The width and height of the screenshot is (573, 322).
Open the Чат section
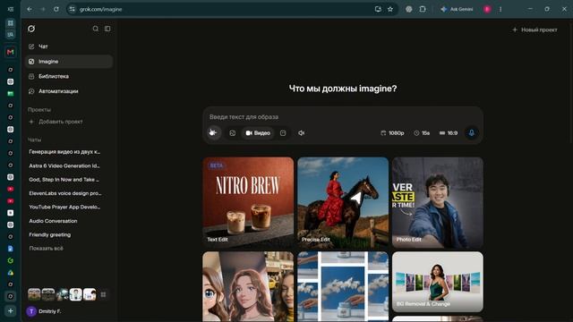tap(69, 47)
